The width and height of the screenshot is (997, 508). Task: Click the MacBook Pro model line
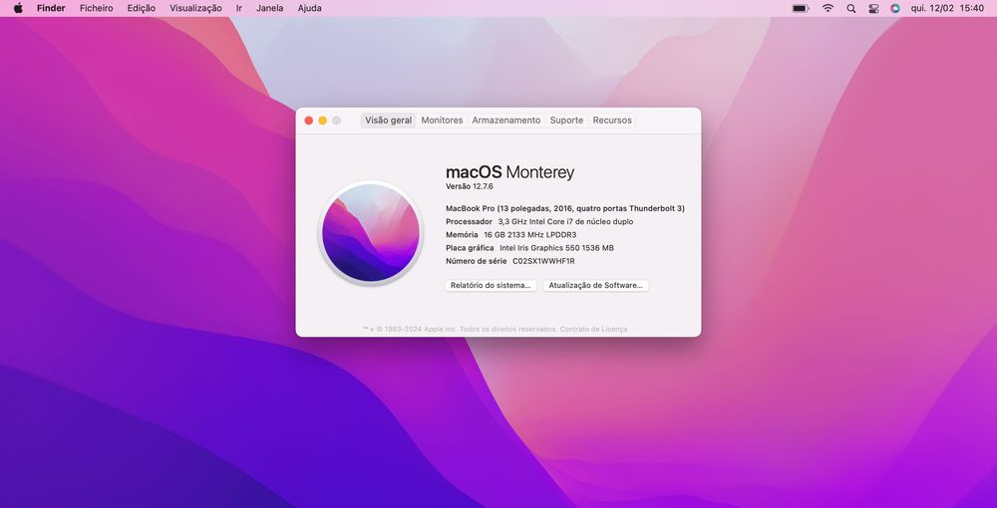pyautogui.click(x=565, y=208)
